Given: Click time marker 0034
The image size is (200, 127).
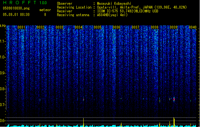Looking at the screenshot, I should point(79,27).
